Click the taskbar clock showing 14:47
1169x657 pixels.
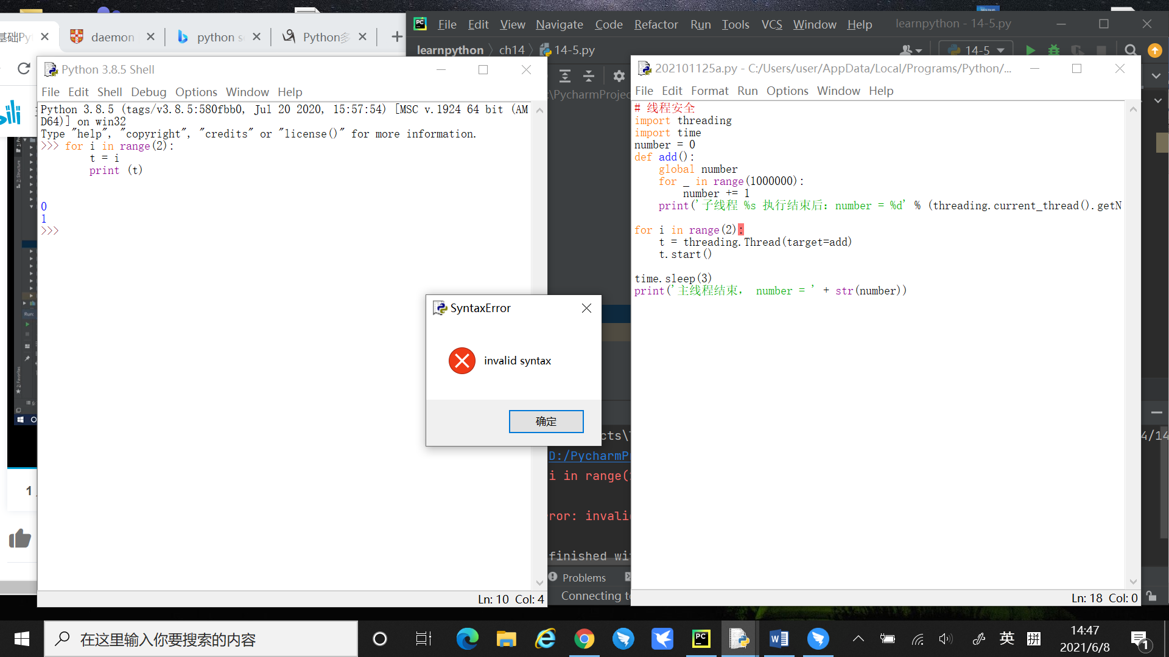pos(1084,639)
